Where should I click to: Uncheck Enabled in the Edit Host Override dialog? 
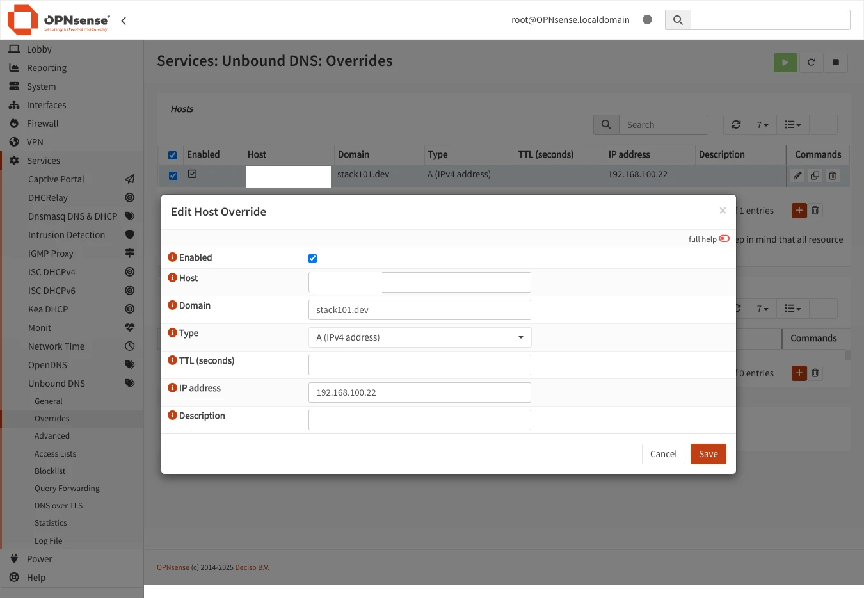coord(312,258)
